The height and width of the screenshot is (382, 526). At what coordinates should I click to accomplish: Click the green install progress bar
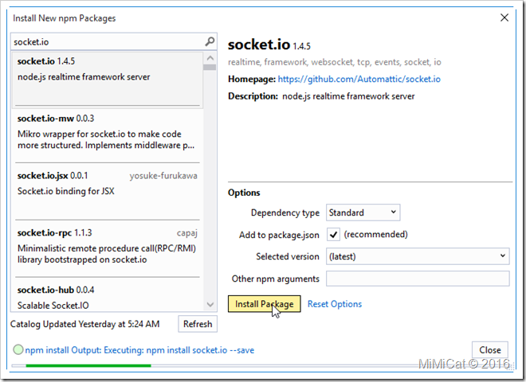(88, 365)
